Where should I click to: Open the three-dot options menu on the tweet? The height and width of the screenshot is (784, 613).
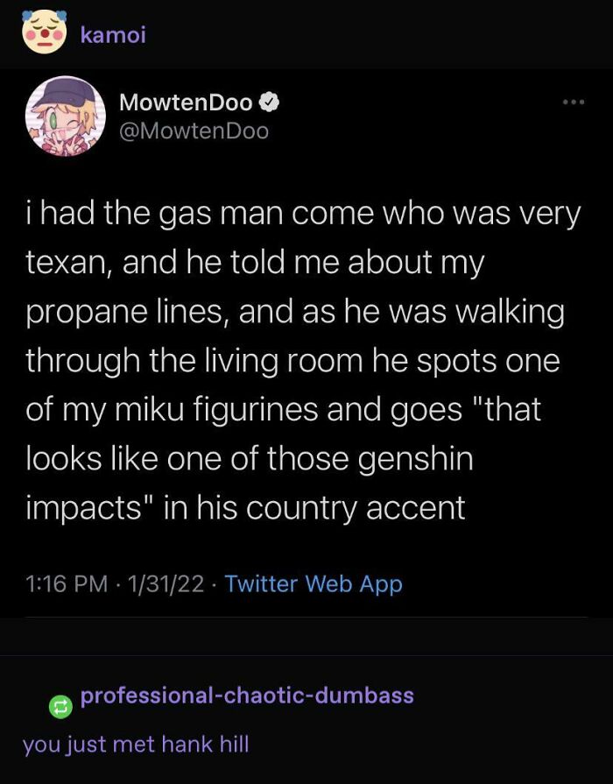click(x=574, y=102)
